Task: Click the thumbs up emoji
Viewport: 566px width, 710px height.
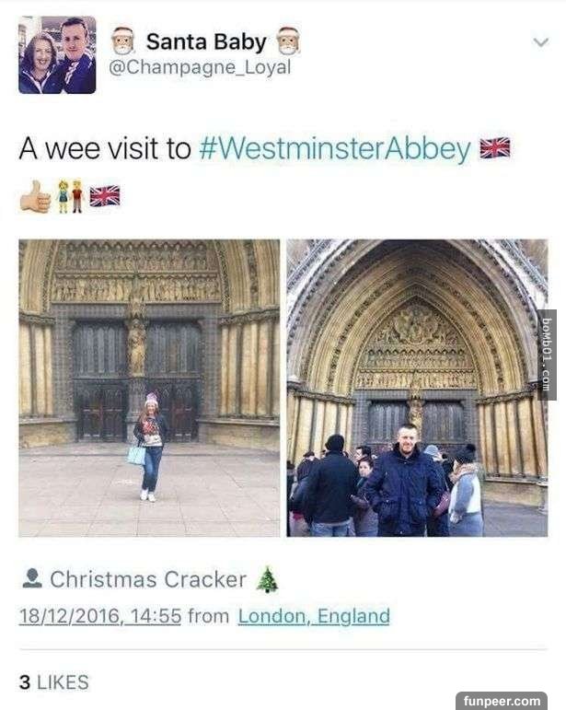Action: coord(35,196)
